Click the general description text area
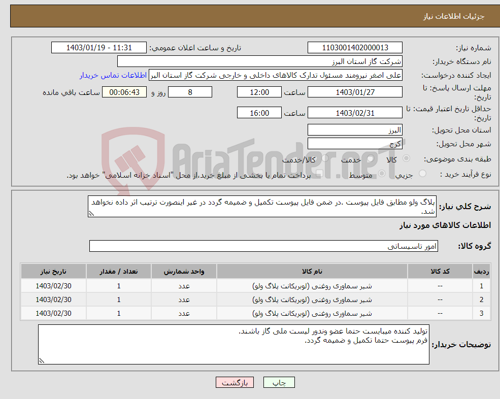The width and height of the screenshot is (500, 399). [262, 207]
